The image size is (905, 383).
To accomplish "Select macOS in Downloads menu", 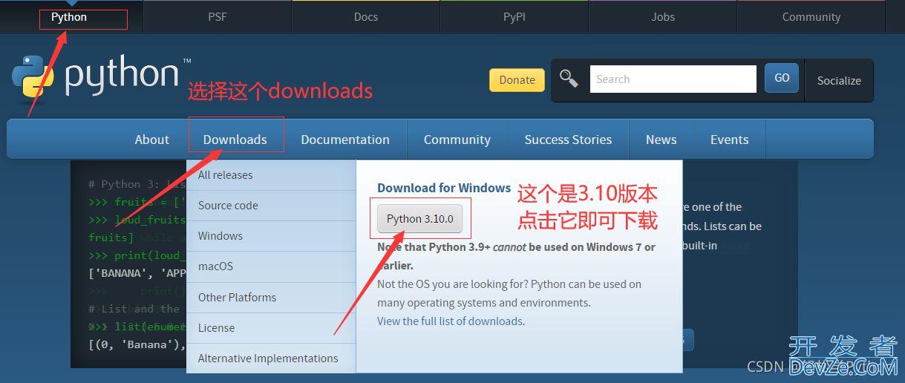I will point(271,266).
